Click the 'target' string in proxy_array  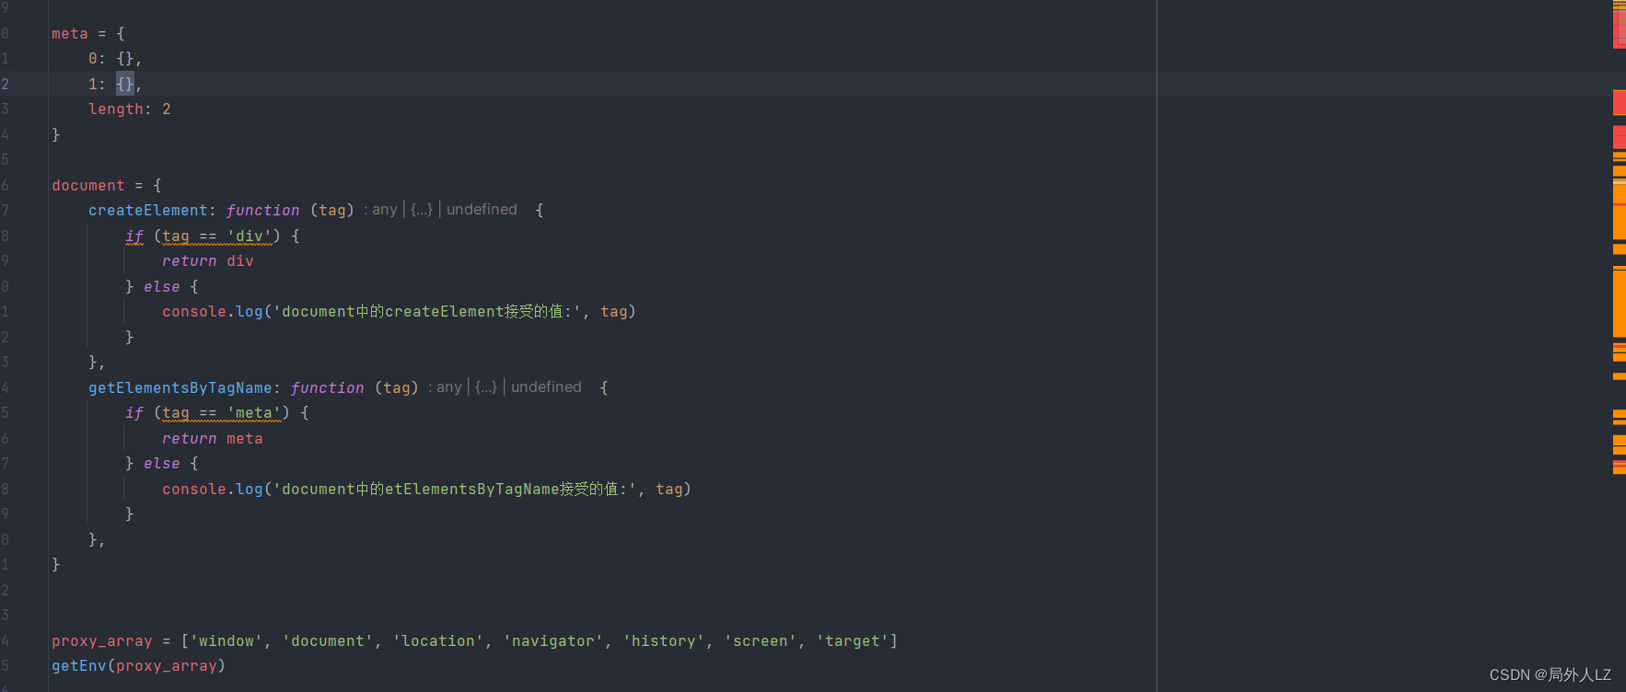[853, 641]
